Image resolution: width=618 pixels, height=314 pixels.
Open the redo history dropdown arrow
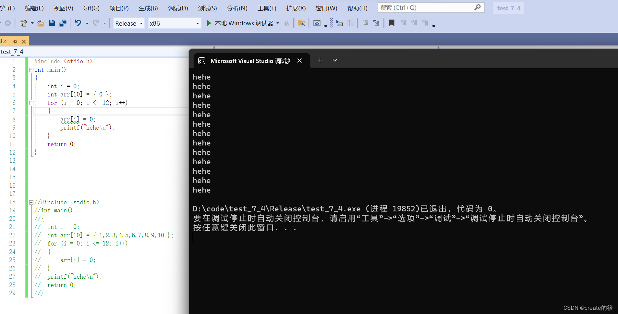[x=104, y=23]
